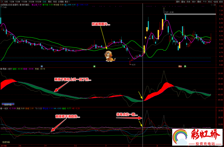The image size is (224, 147).
Task: Click the diamond icon above the price axis
Action: 212,5
